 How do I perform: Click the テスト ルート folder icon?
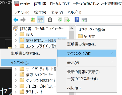(x=22, y=92)
